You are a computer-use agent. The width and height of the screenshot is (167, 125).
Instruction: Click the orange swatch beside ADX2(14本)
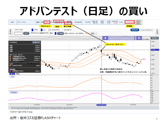point(10,65)
